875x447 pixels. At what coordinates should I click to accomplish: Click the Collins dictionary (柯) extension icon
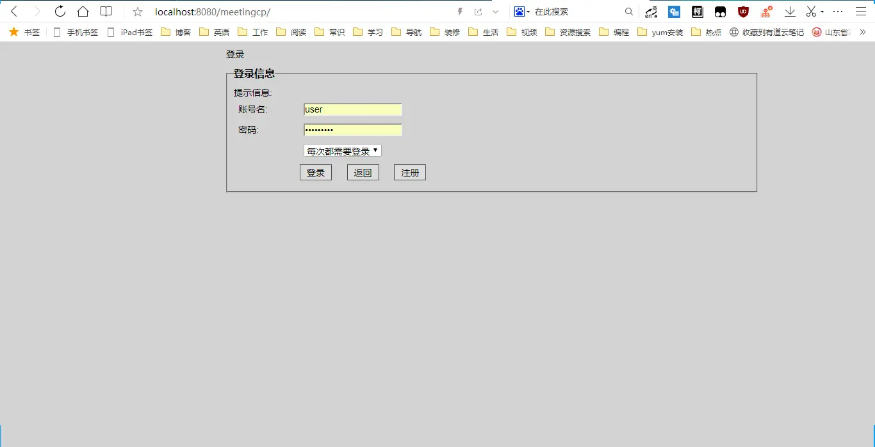(697, 11)
